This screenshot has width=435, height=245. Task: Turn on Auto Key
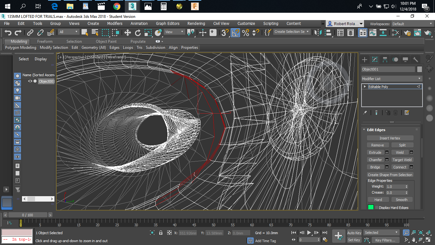point(354,233)
